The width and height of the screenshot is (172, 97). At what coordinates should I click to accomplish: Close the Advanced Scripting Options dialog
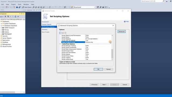click(x=113, y=26)
